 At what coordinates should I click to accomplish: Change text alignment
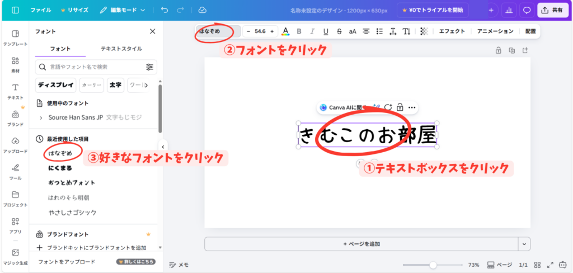pos(366,31)
